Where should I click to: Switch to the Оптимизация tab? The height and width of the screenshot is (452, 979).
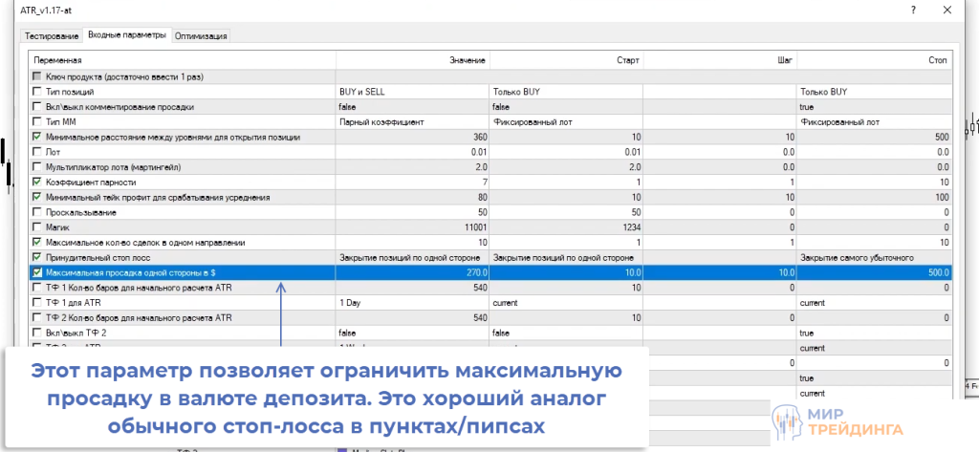201,36
